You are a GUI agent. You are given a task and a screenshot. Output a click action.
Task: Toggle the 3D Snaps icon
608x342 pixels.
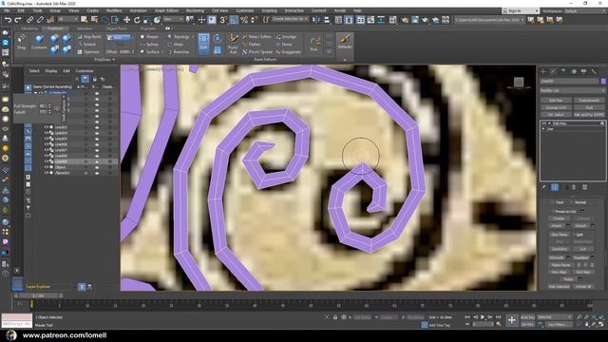click(x=223, y=19)
